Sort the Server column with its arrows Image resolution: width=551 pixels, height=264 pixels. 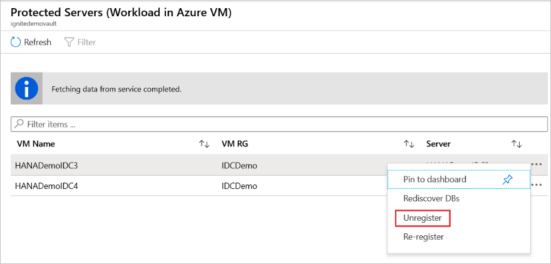click(x=517, y=144)
